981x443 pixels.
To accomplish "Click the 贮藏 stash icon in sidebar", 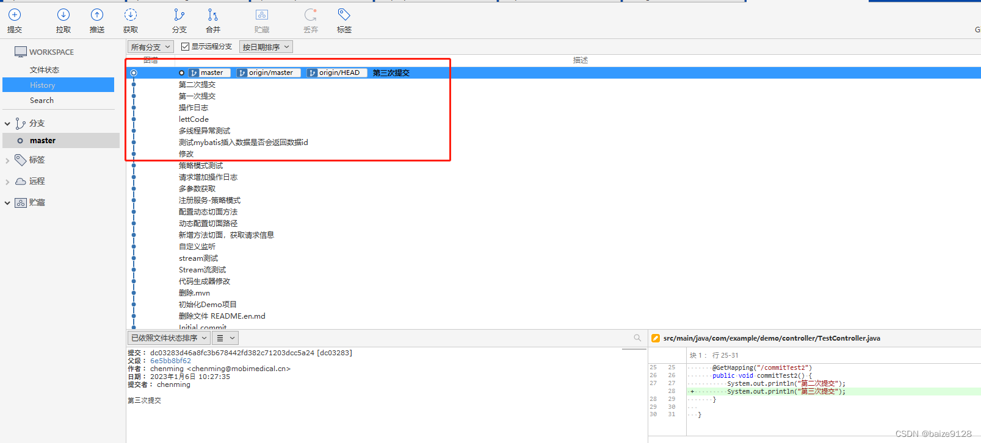I will point(21,203).
